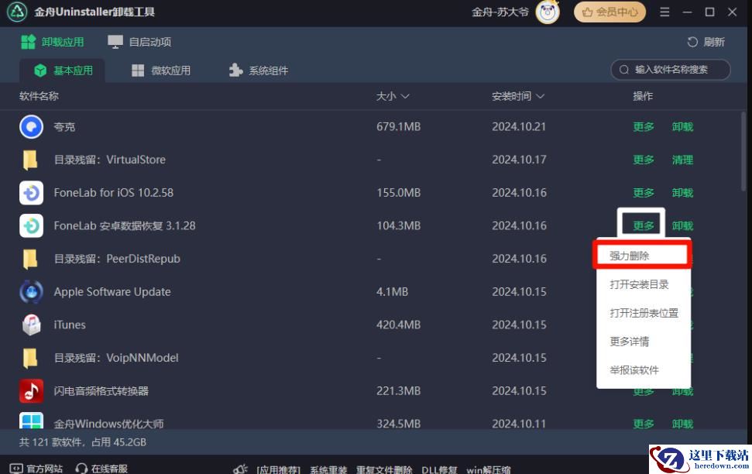Select the Apple Software Update row name

point(112,292)
